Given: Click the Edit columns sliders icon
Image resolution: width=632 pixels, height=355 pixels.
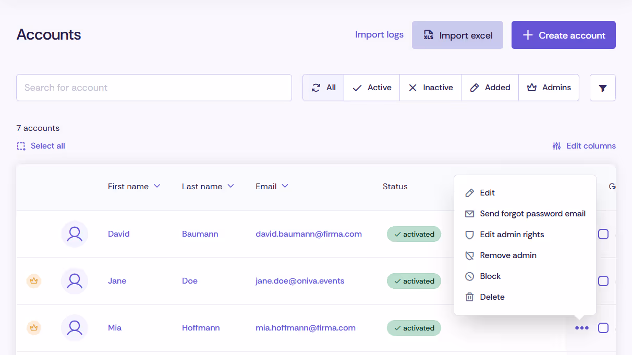Looking at the screenshot, I should pos(556,145).
